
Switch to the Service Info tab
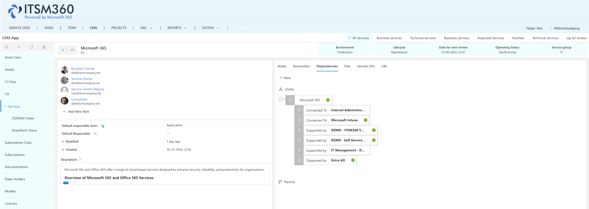point(366,66)
